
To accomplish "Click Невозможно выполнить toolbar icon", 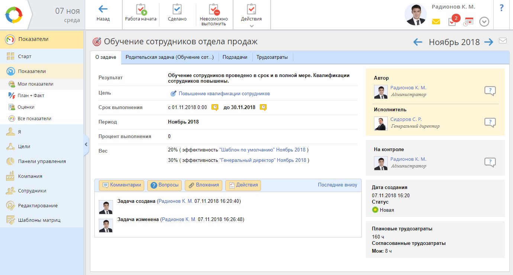I will click(214, 10).
